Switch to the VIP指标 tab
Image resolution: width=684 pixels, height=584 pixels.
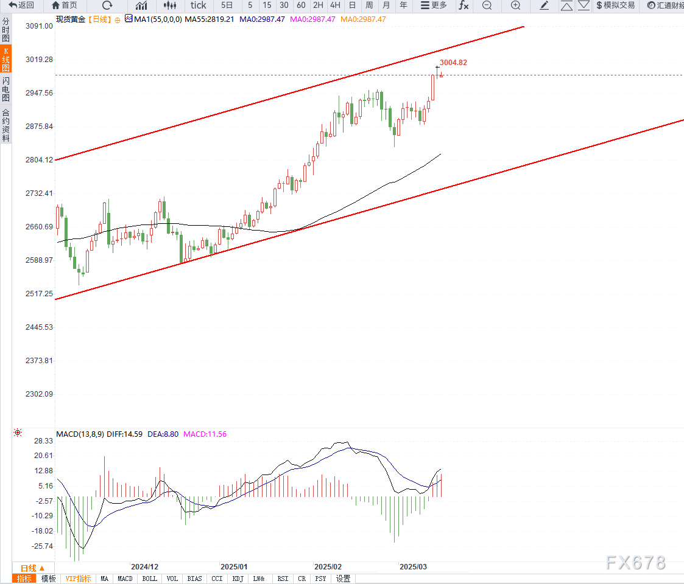pos(78,579)
